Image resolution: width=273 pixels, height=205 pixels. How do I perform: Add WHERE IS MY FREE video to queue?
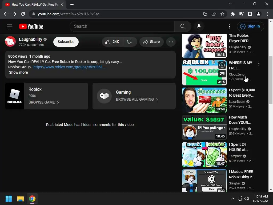(222, 74)
